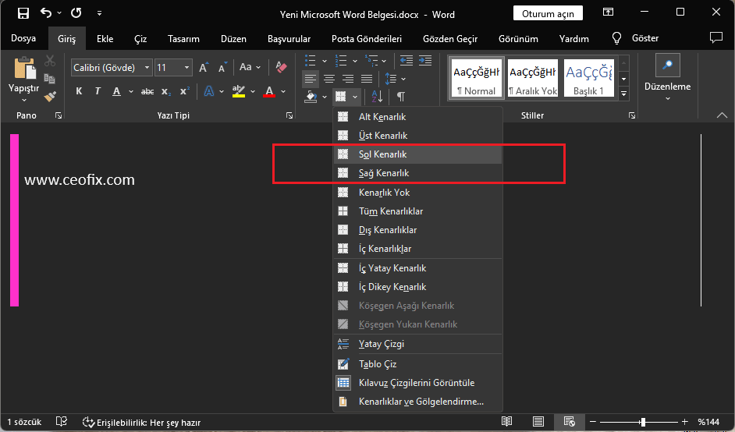Undo the last action
735x432 pixels.
coord(46,13)
